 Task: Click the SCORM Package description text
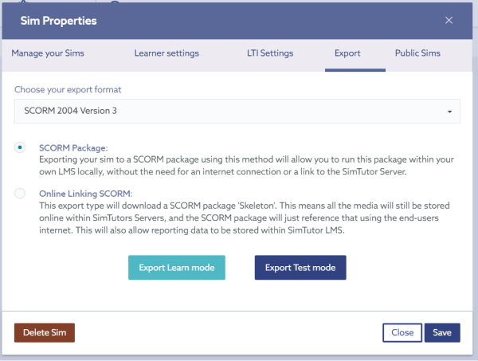click(x=246, y=166)
